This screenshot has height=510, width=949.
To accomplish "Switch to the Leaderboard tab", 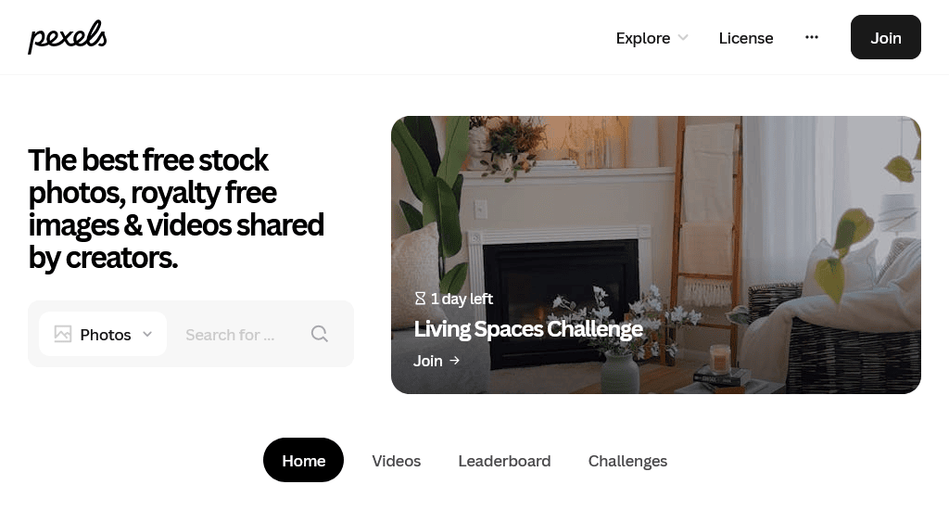I will point(504,460).
